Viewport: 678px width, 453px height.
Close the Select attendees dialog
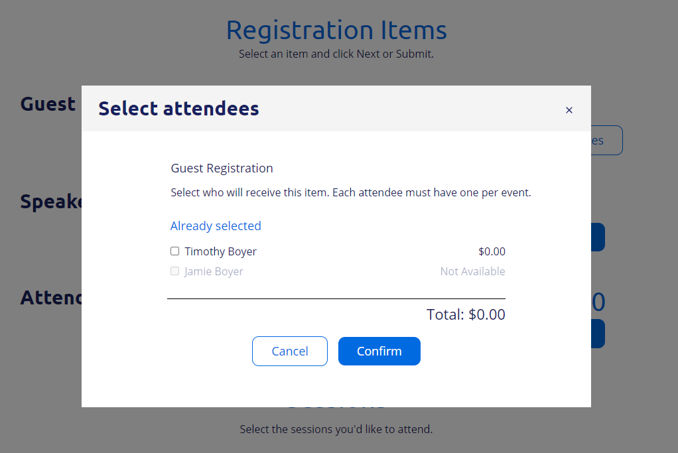point(569,110)
